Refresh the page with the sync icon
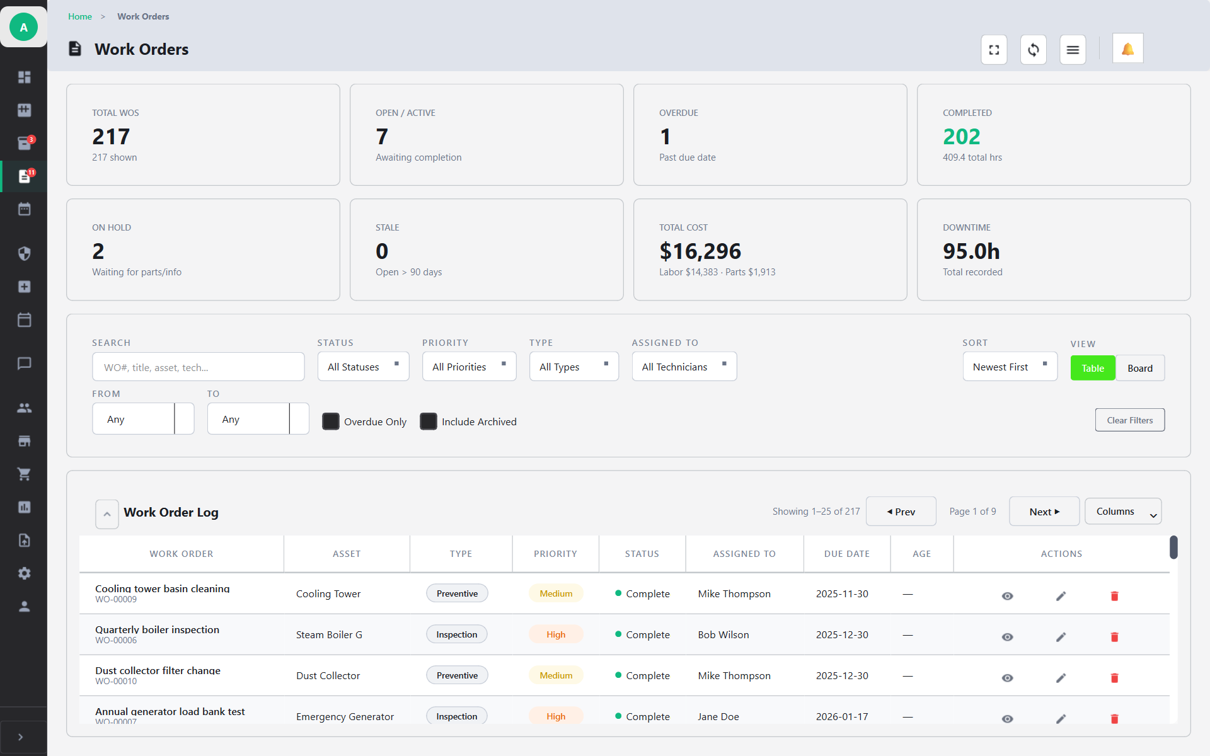The height and width of the screenshot is (756, 1210). tap(1033, 49)
